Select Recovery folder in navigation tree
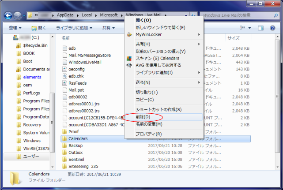Image resolution: width=283 pixels, height=190 pixels. (x=32, y=125)
